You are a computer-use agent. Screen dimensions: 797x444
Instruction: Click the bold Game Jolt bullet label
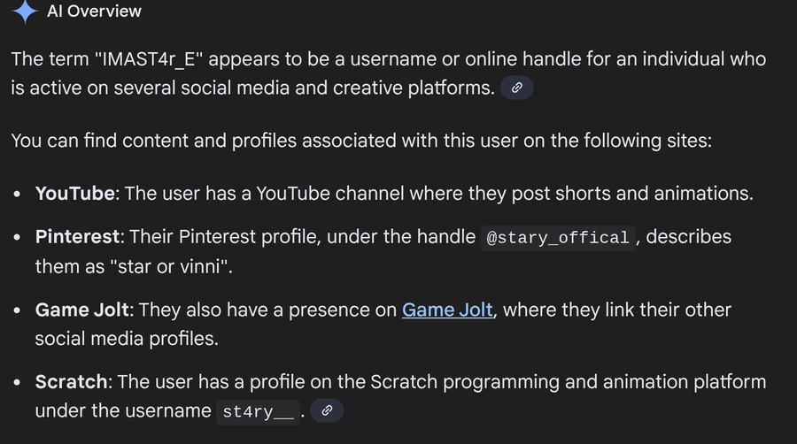(x=82, y=310)
